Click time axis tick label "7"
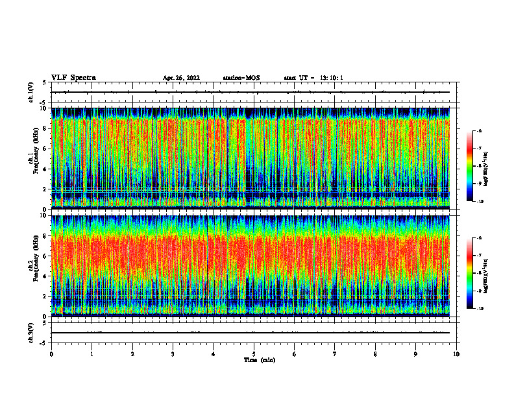 335,354
